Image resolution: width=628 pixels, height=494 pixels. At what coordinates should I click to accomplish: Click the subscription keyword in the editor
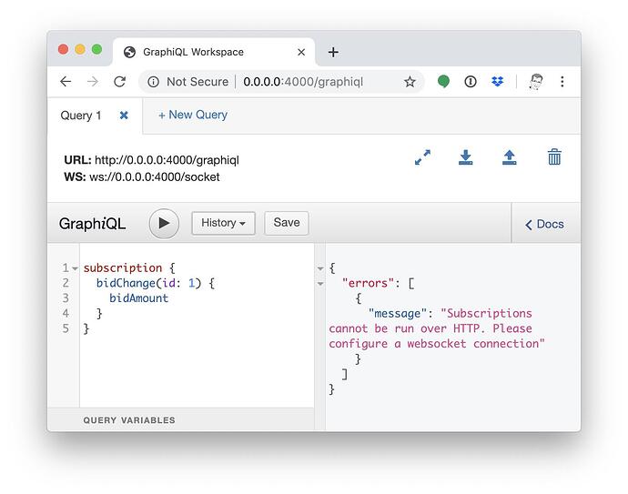tap(123, 267)
